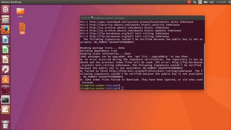Open the battery indicator menu
This screenshot has height=130, width=231.
[206, 2]
